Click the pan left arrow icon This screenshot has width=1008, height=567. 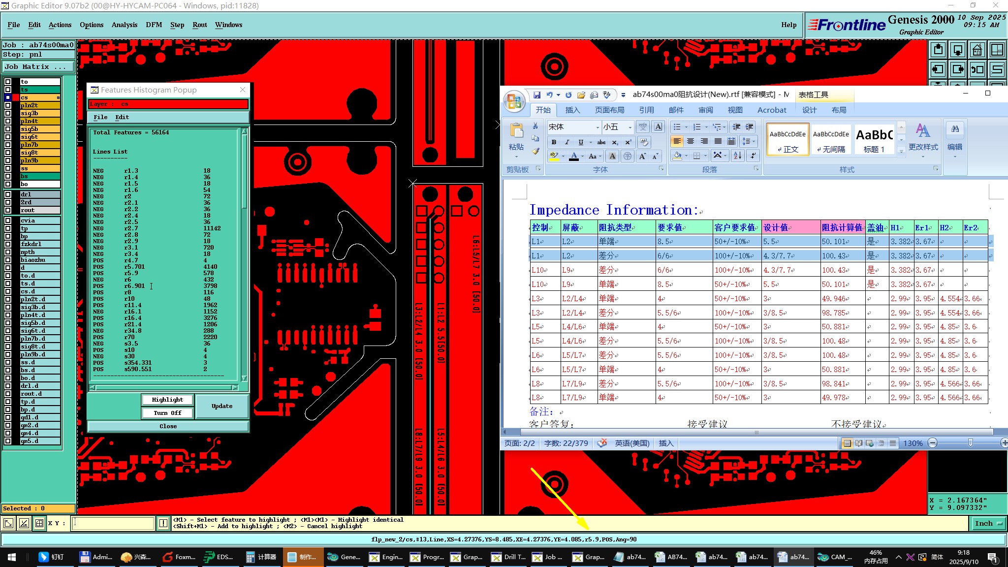(938, 69)
